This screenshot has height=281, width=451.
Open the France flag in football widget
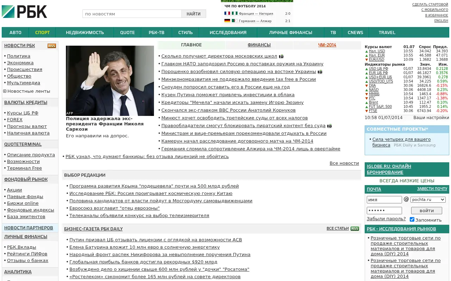(227, 13)
